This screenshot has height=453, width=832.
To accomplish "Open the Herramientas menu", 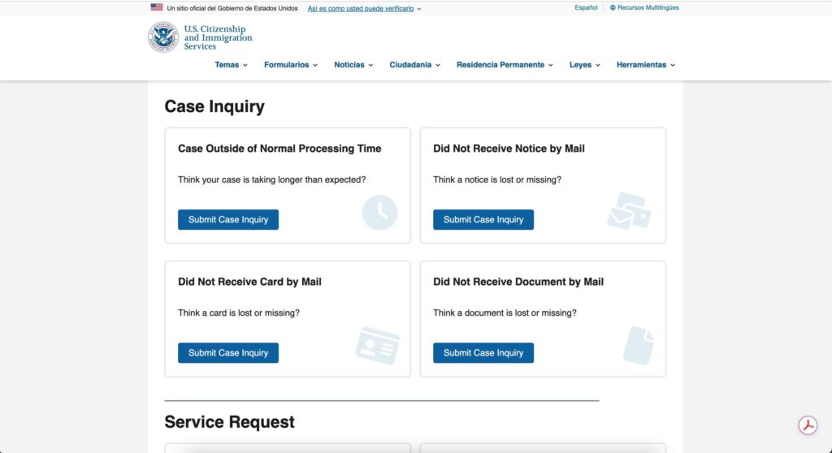I will point(646,65).
